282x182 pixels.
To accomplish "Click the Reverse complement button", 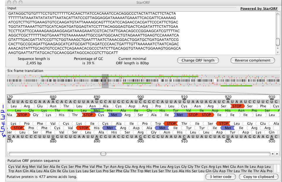I will pos(253,60).
